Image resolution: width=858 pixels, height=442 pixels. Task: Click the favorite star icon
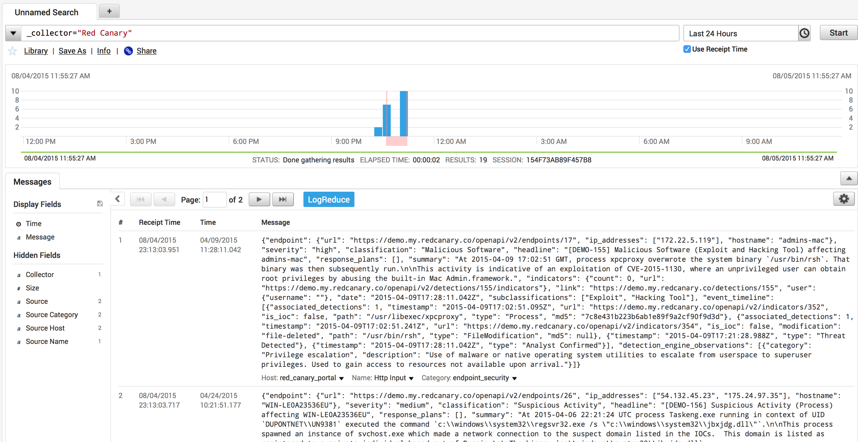(x=13, y=51)
